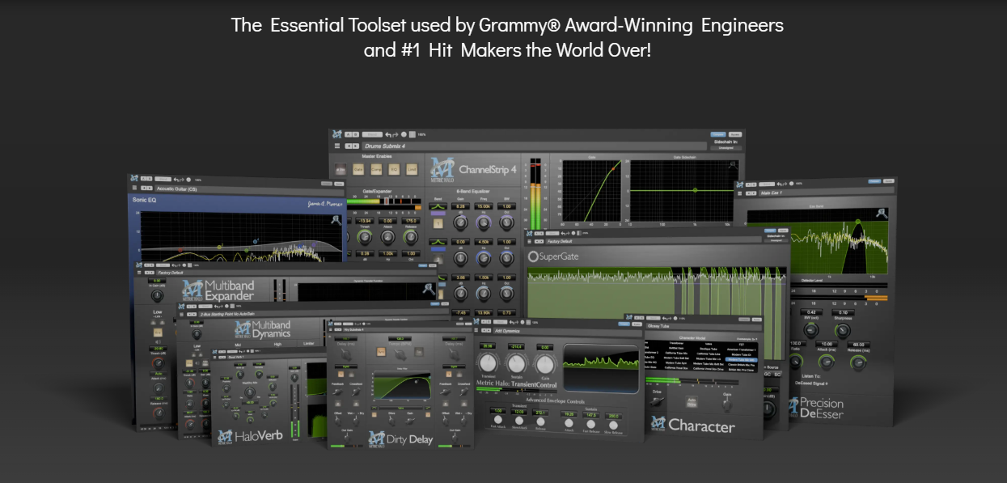
Task: Click the analyzer icon in Precision DeEsser graph
Action: click(x=882, y=214)
